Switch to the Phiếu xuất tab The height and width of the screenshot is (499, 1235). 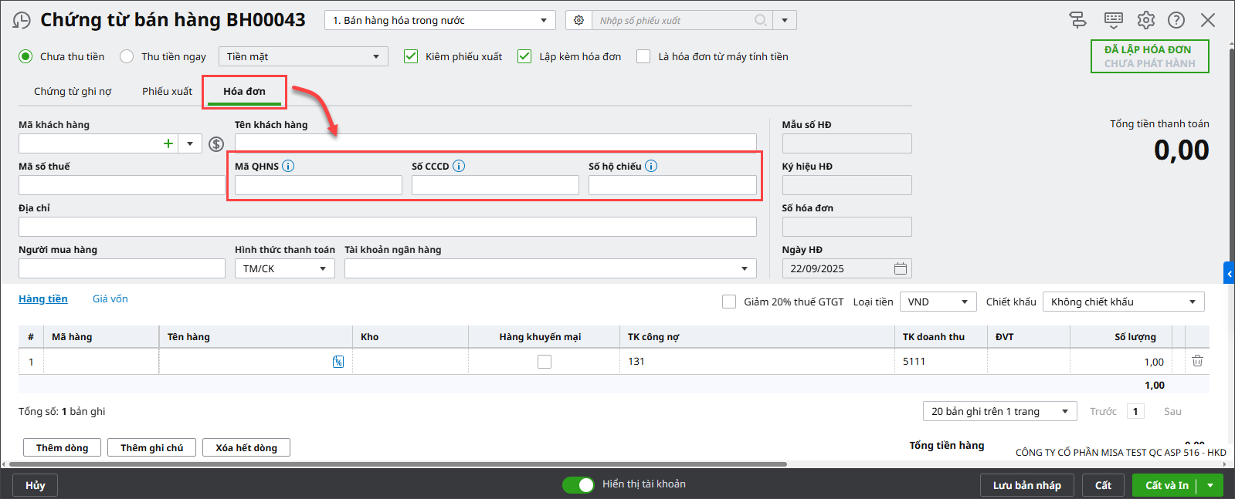pyautogui.click(x=167, y=91)
